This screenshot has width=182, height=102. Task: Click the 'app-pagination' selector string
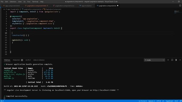30,19
